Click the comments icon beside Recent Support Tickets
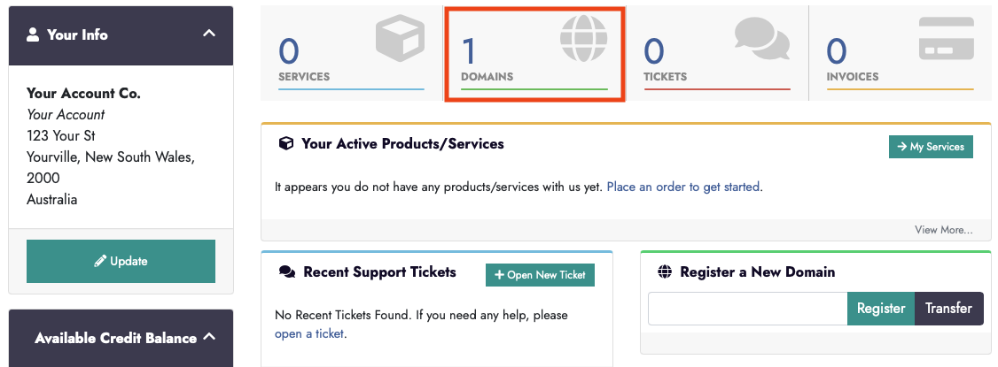The height and width of the screenshot is (367, 998). 286,272
